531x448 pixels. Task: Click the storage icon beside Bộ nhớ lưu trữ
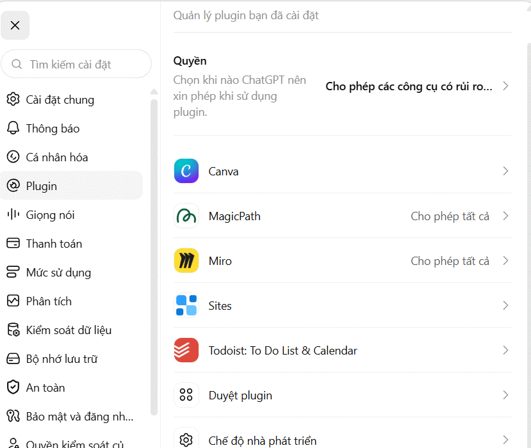[13, 358]
